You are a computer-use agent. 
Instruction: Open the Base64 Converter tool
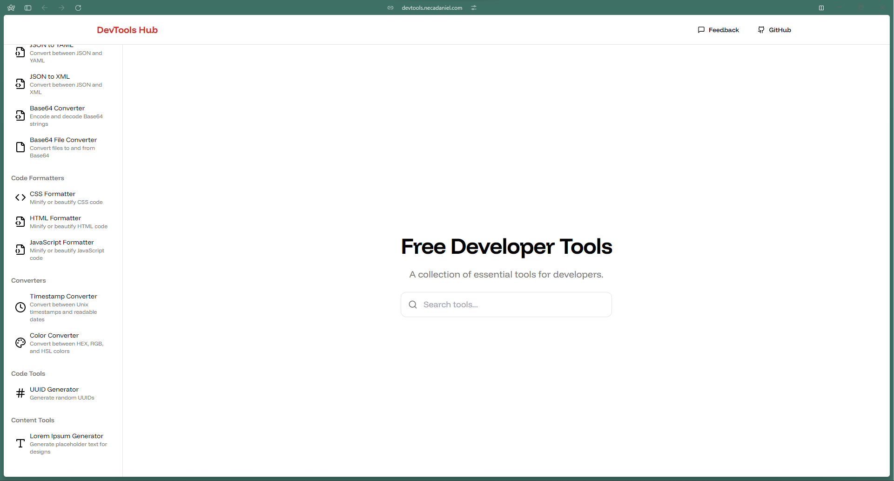coord(63,115)
